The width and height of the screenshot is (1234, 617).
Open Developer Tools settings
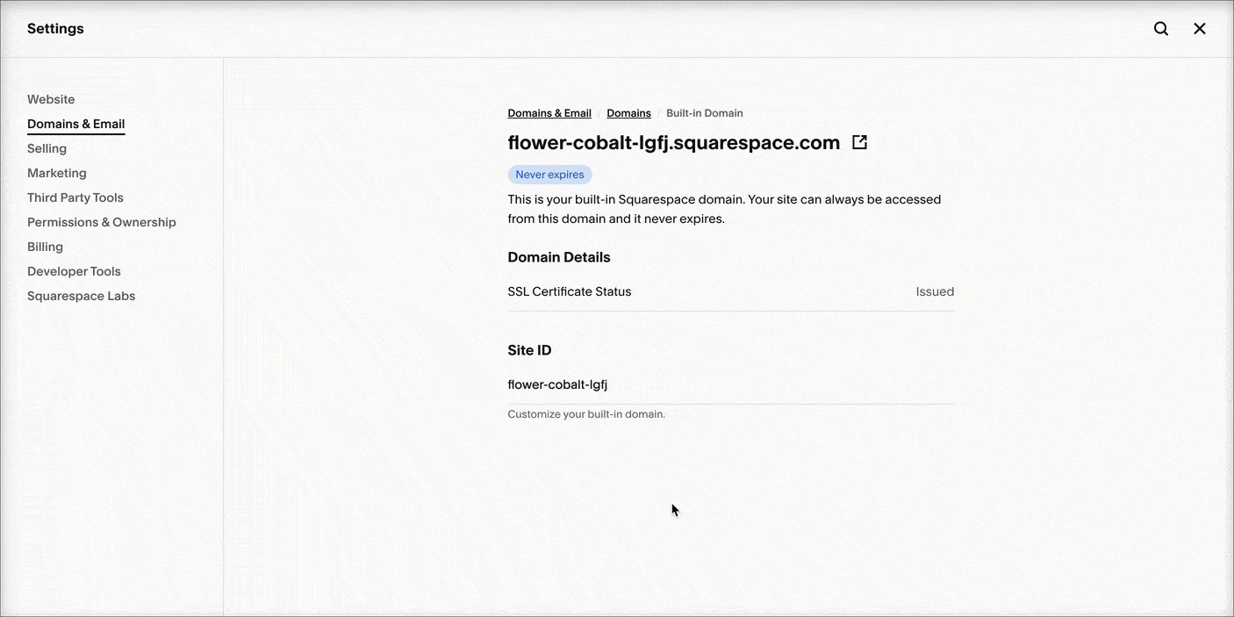74,271
